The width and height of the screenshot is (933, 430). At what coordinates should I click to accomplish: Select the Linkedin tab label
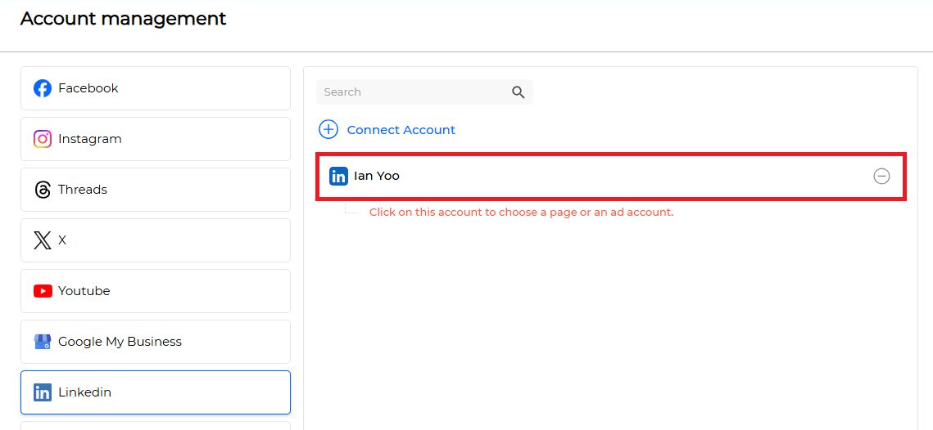pyautogui.click(x=84, y=392)
